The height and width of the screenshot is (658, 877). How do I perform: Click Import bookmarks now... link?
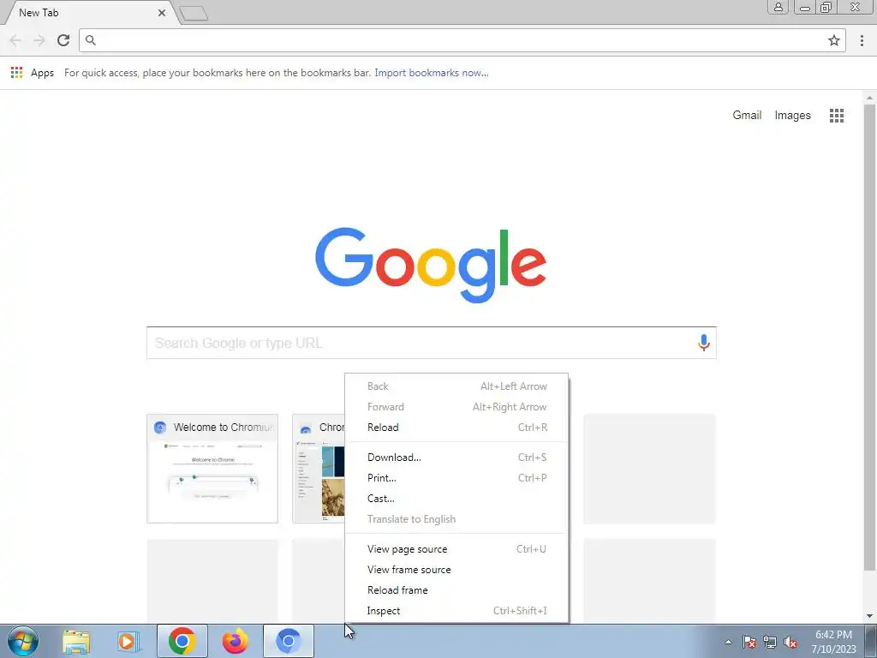[432, 73]
